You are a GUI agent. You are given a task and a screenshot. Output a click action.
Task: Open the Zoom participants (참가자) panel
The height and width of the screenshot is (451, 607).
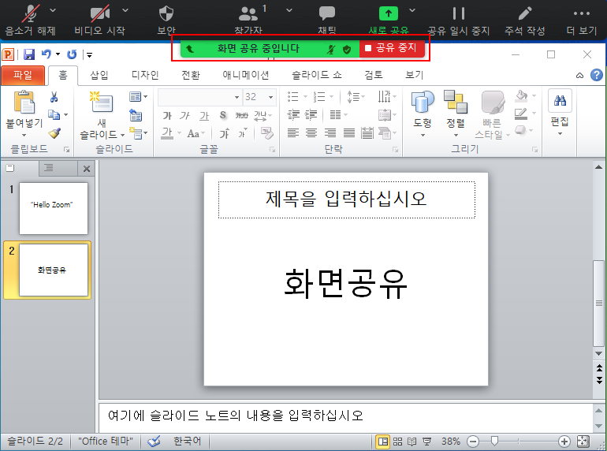click(x=248, y=20)
